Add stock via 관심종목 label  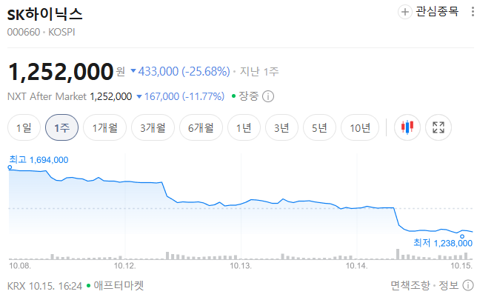[437, 12]
